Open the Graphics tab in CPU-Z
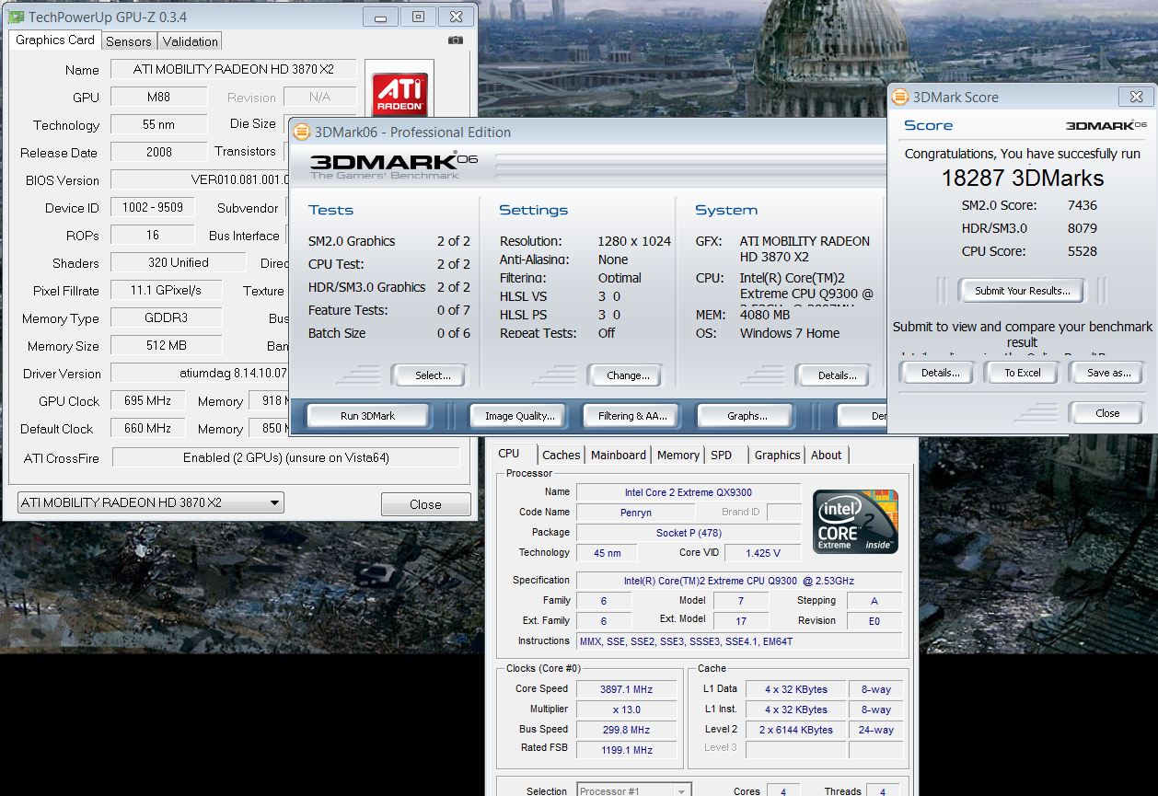The height and width of the screenshot is (796, 1158). (x=777, y=455)
